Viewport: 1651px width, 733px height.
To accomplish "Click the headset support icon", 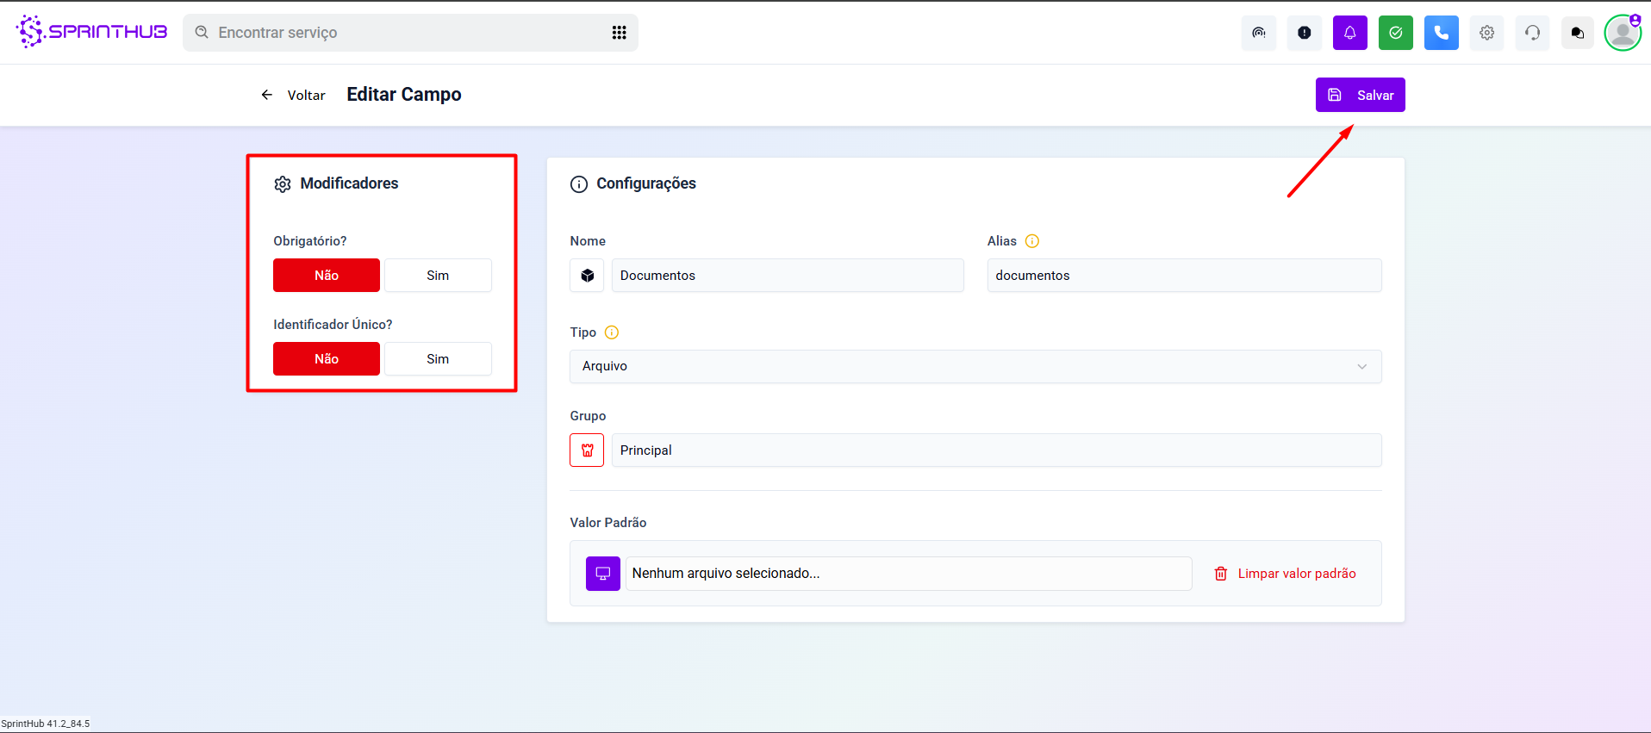I will point(1532,33).
